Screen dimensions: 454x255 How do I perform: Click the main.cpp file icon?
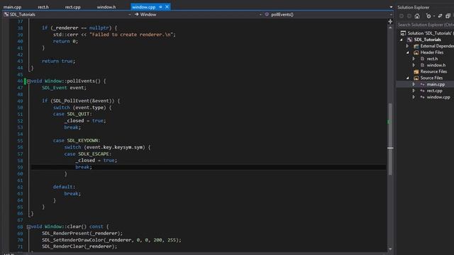423,84
